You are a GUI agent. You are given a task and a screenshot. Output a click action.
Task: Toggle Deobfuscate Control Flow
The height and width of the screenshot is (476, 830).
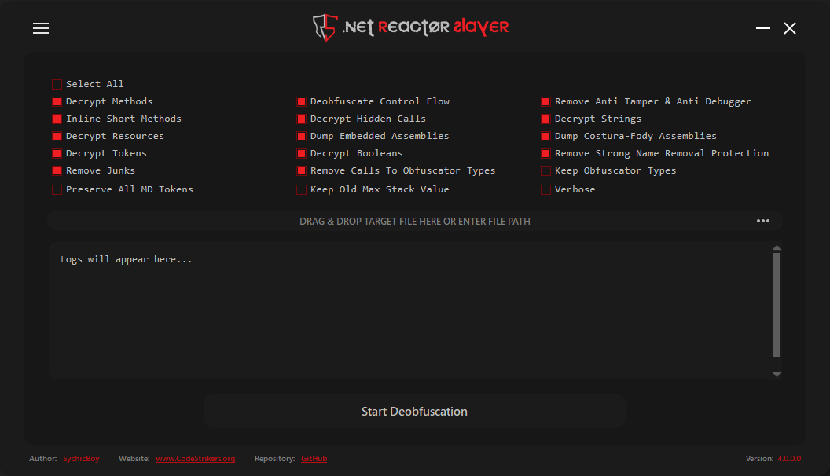point(301,101)
